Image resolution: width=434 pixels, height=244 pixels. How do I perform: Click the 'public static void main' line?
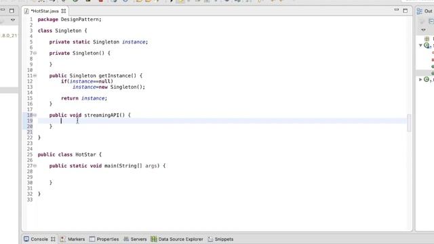tap(107, 165)
